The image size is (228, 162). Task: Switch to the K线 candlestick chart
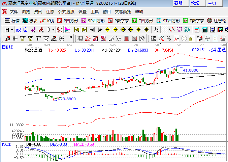coord(47,21)
